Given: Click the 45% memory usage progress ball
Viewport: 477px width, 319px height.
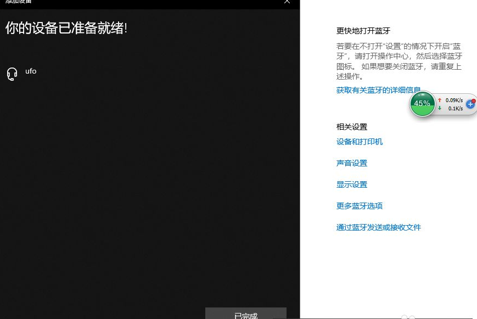Looking at the screenshot, I should [x=423, y=104].
